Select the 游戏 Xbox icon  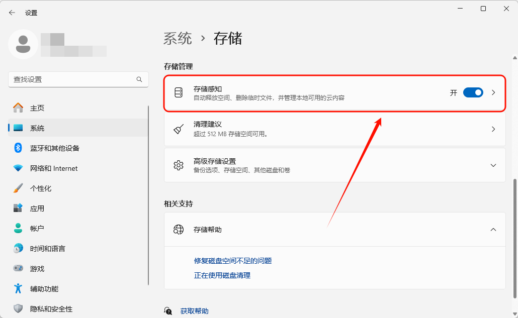pyautogui.click(x=18, y=268)
